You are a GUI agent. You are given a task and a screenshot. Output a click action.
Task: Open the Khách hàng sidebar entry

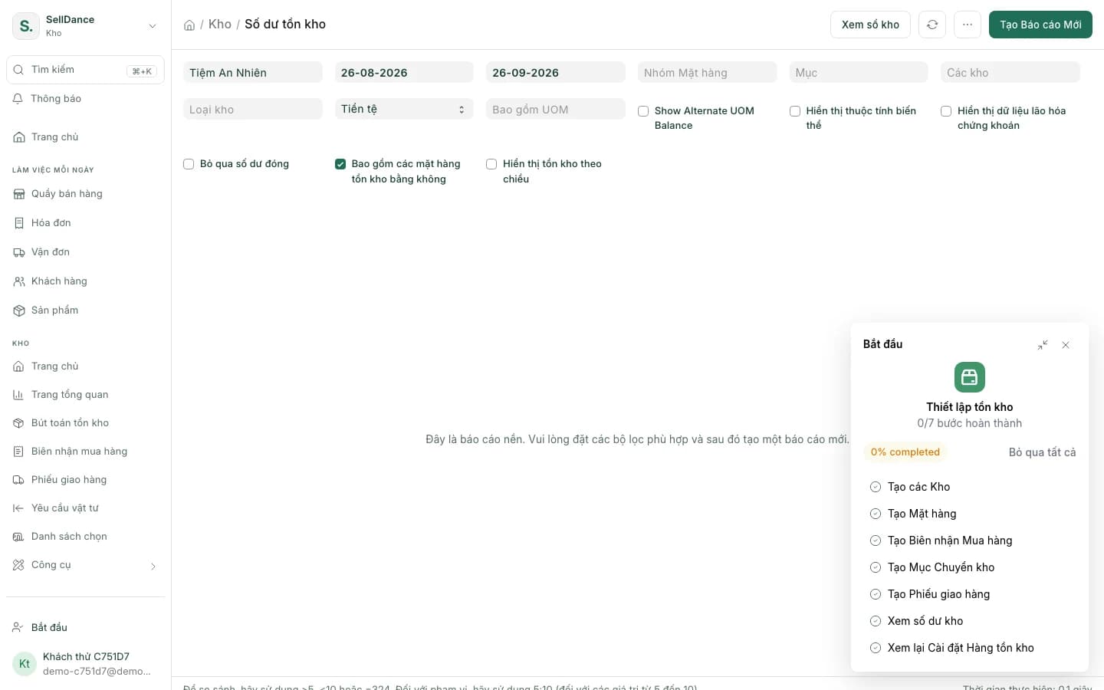click(x=85, y=281)
